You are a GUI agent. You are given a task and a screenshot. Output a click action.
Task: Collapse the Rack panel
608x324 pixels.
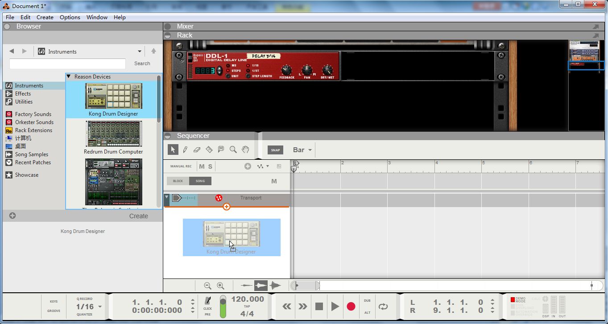(168, 35)
